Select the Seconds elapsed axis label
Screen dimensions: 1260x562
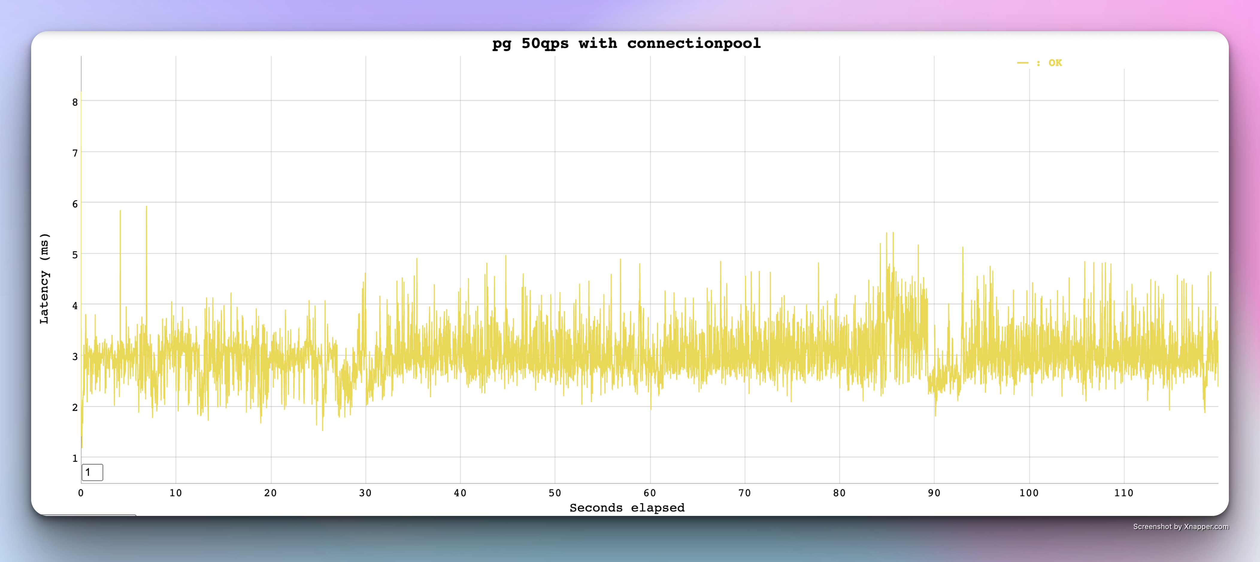(x=627, y=508)
